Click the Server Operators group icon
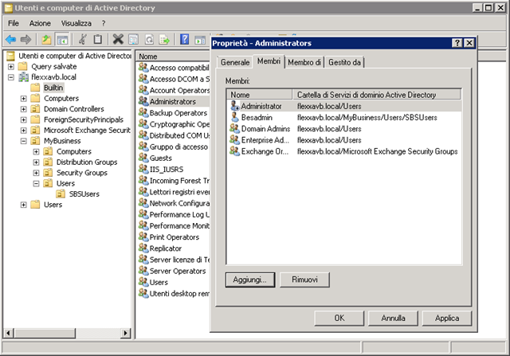510x356 pixels. tap(143, 271)
